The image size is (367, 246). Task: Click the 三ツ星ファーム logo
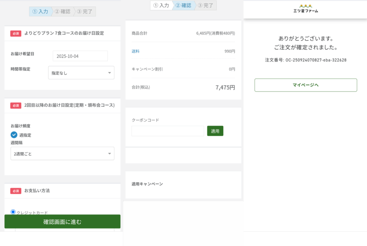(305, 9)
